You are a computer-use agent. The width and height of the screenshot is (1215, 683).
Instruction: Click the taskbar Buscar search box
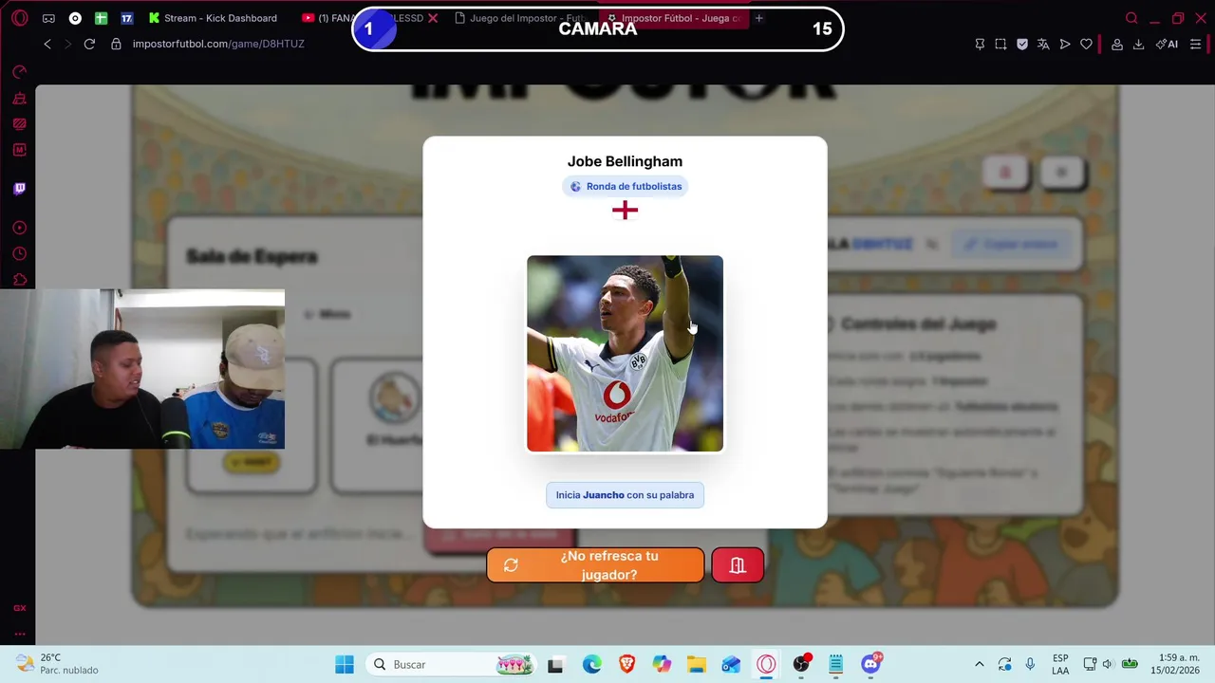(x=451, y=664)
